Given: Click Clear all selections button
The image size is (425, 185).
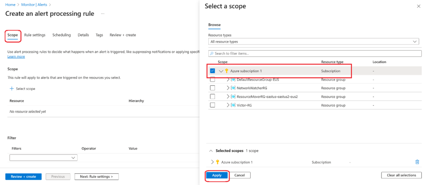Looking at the screenshot, I should click(x=401, y=175).
